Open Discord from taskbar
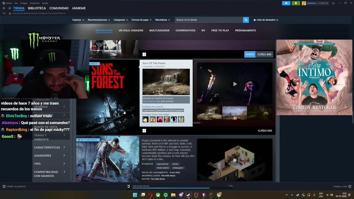The image size is (354, 199). [181, 195]
